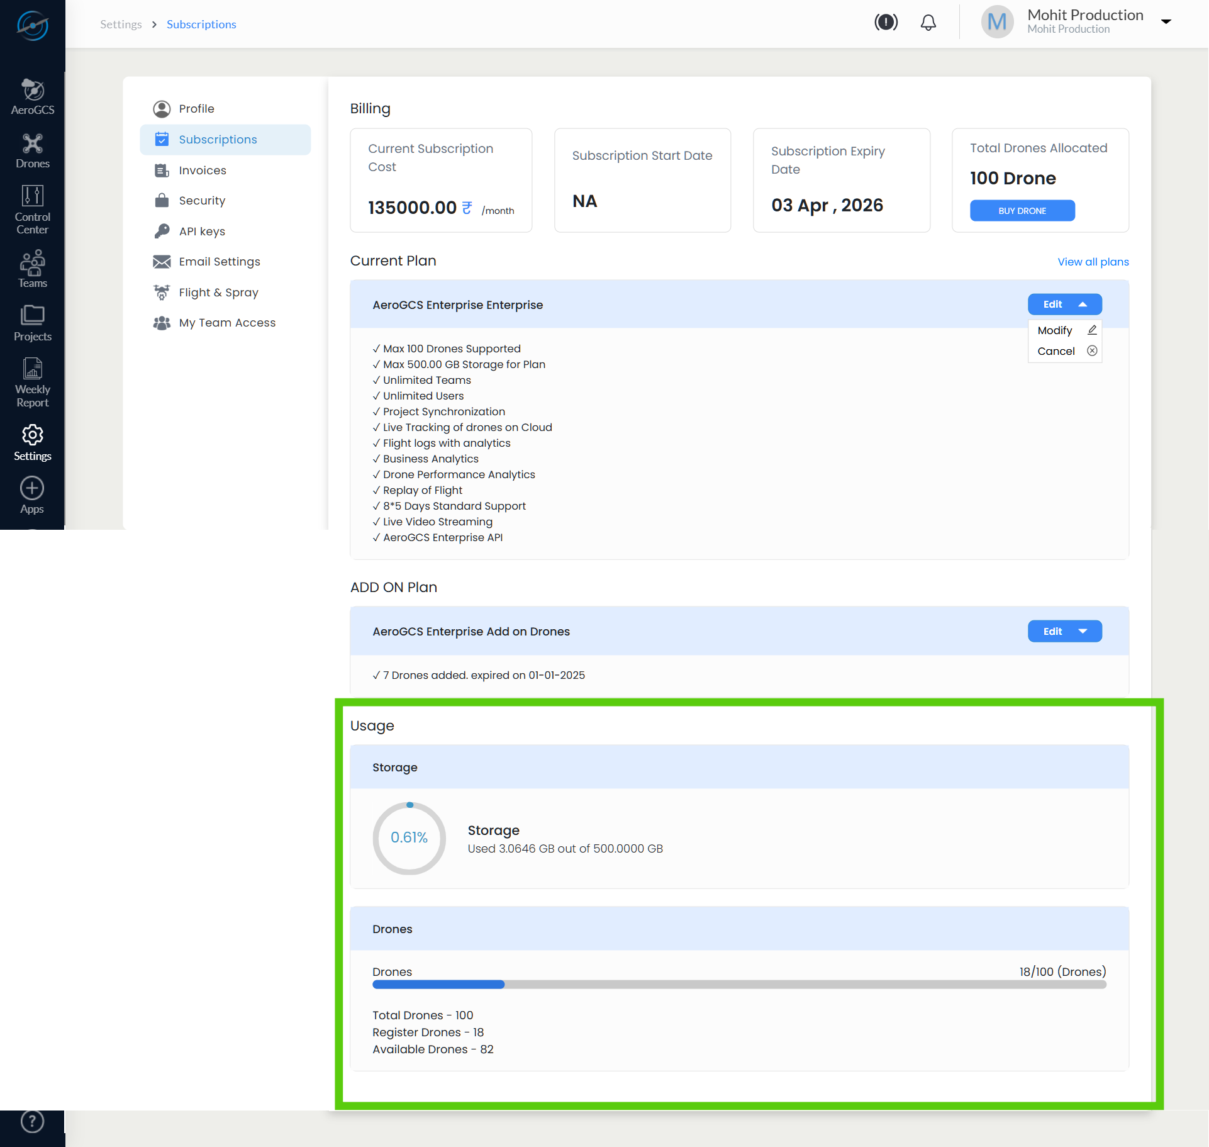Open View all plans link
Image resolution: width=1209 pixels, height=1147 pixels.
(x=1093, y=262)
